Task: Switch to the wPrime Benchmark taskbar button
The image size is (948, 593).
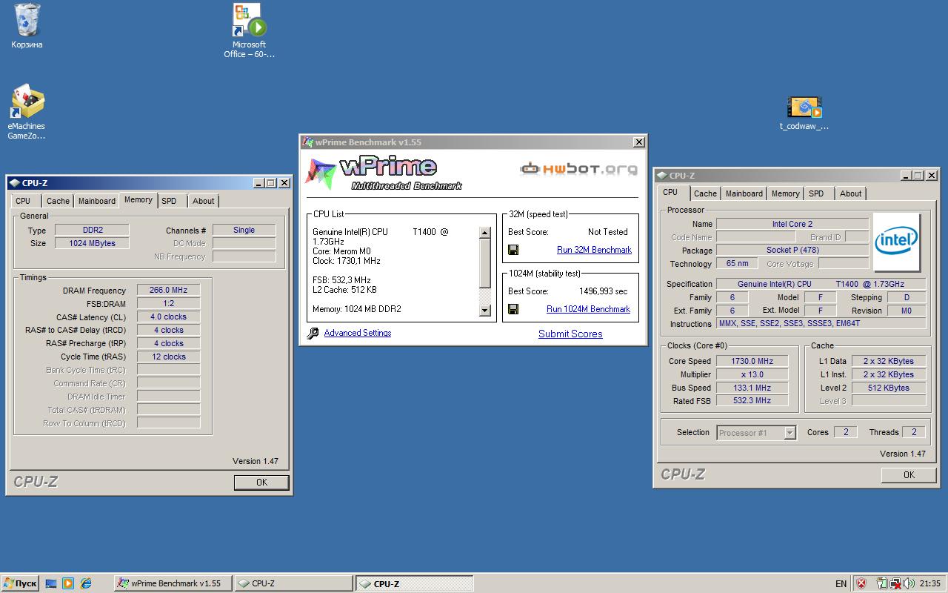Action: point(173,583)
